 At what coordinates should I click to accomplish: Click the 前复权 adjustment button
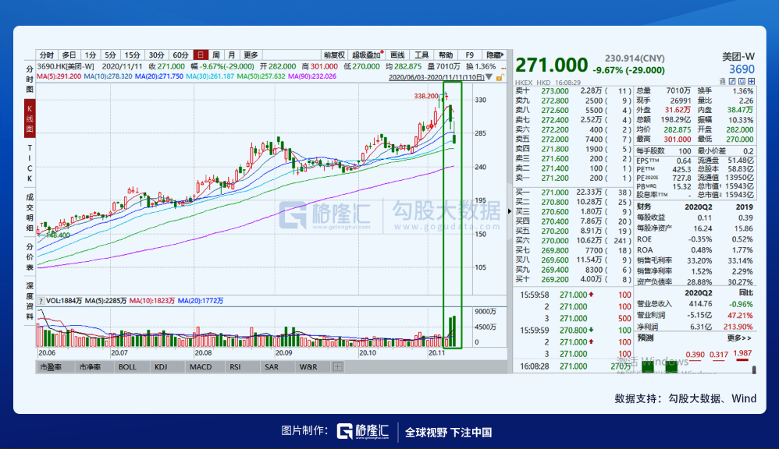click(334, 55)
